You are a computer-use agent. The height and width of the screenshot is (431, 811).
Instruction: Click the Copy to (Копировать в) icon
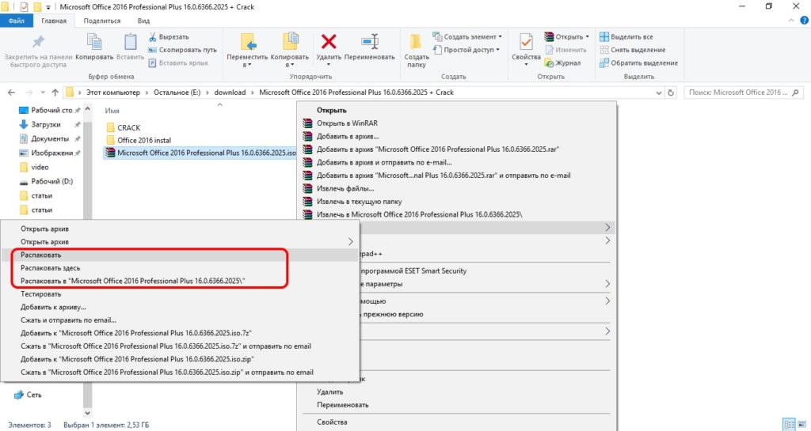(290, 42)
